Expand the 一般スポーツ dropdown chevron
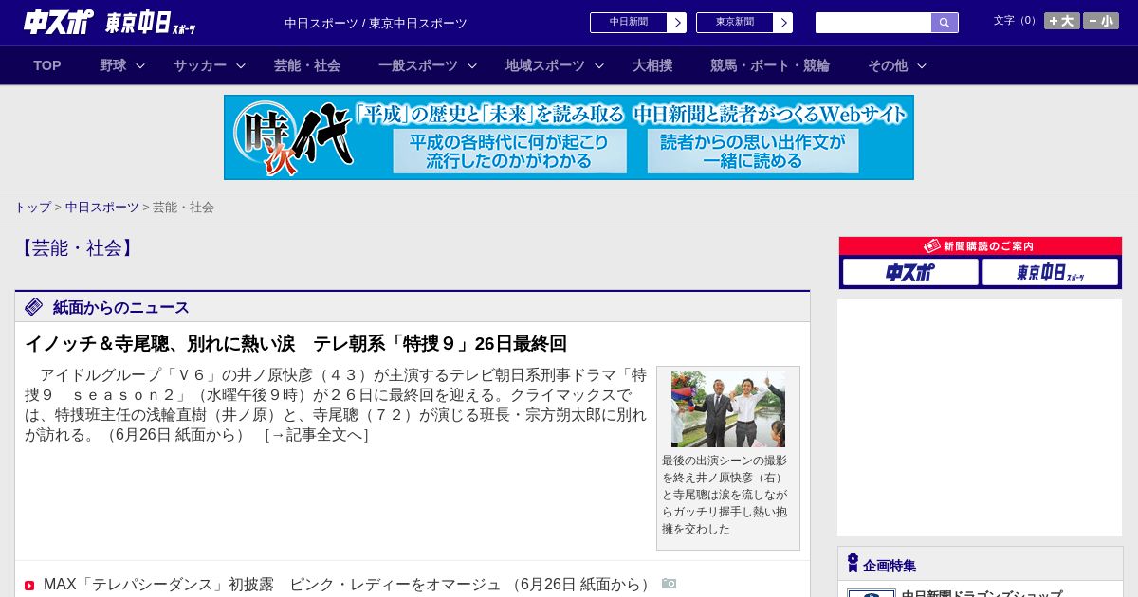Screen dimensions: 1138x597 click(472, 65)
